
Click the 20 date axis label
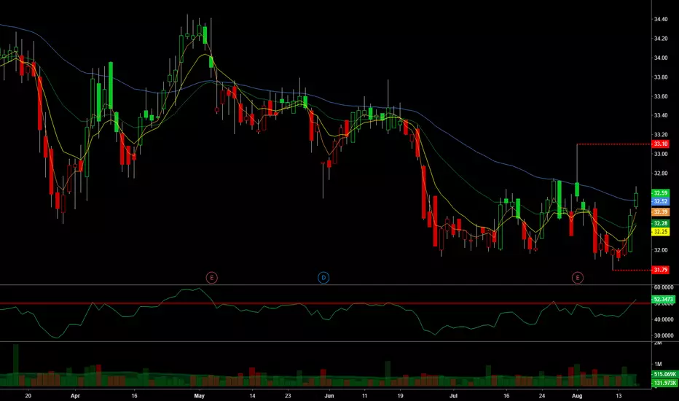click(x=28, y=396)
